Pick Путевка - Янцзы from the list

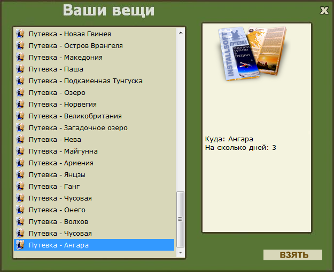pyautogui.click(x=94, y=175)
